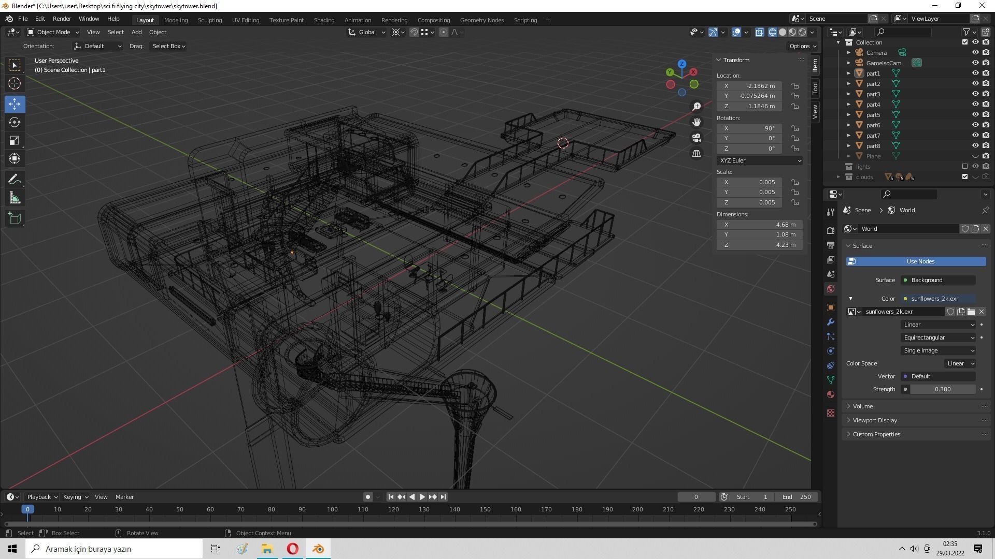Uncheck the Collection exclude checkbox

tap(964, 42)
